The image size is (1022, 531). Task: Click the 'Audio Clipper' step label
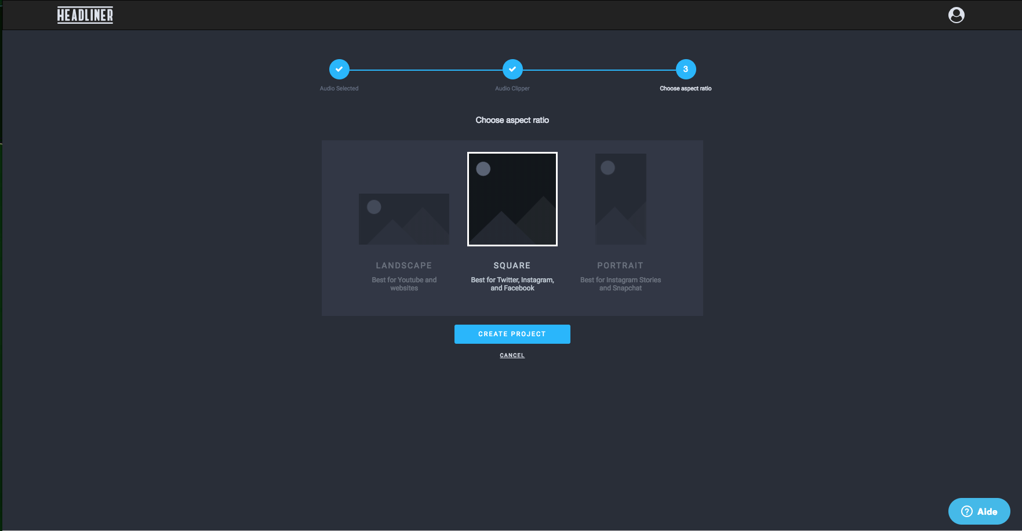512,89
